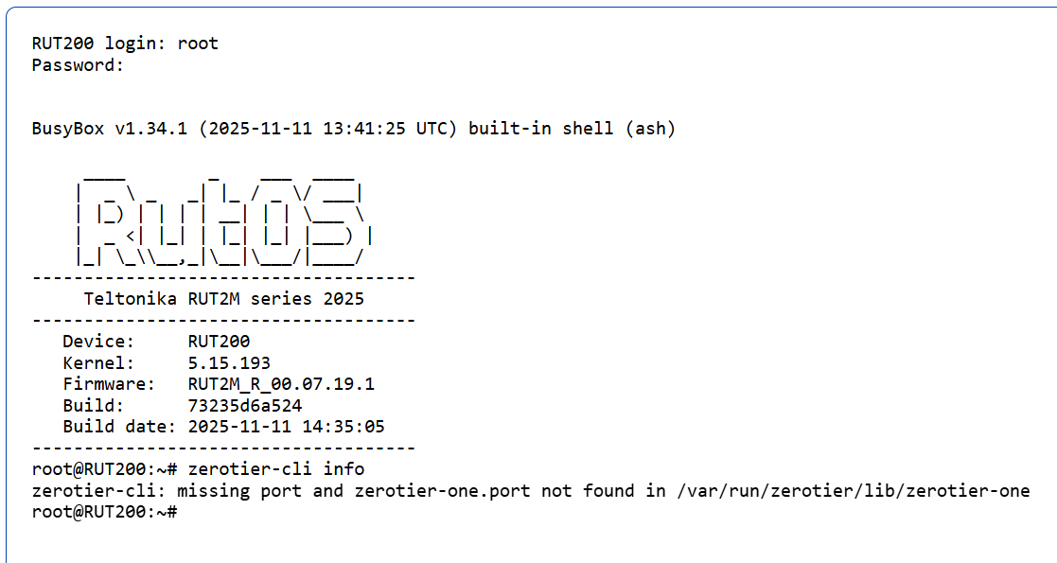
Task: Click the 'built-in shell (ash)' text
Action: pos(572,129)
